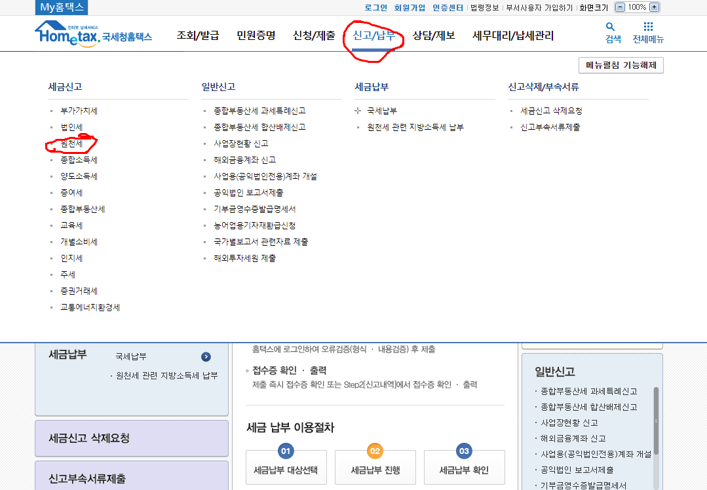Open the My홈택스 tab
This screenshot has height=490, width=707.
(62, 7)
